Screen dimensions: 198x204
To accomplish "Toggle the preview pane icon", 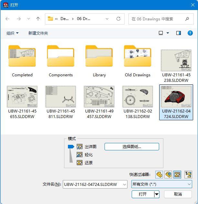I will 178,33.
